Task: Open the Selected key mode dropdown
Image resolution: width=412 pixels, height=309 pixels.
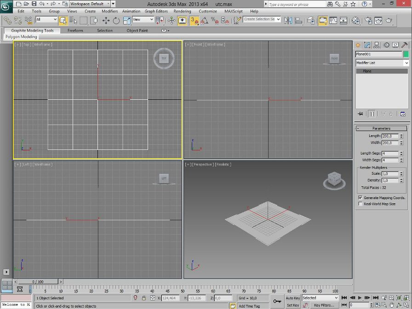Action: click(x=320, y=298)
